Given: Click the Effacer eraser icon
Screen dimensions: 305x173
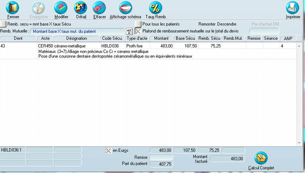Looking at the screenshot, I should point(99,8).
